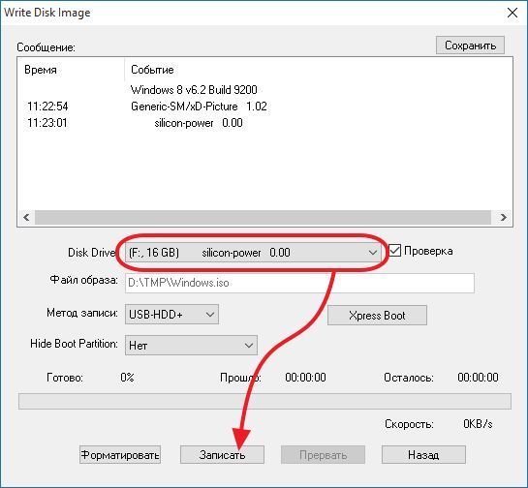Click the Xpress Boot button
The height and width of the screenshot is (488, 528).
[377, 316]
